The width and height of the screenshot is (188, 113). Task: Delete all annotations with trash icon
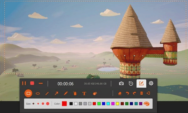click(142, 93)
